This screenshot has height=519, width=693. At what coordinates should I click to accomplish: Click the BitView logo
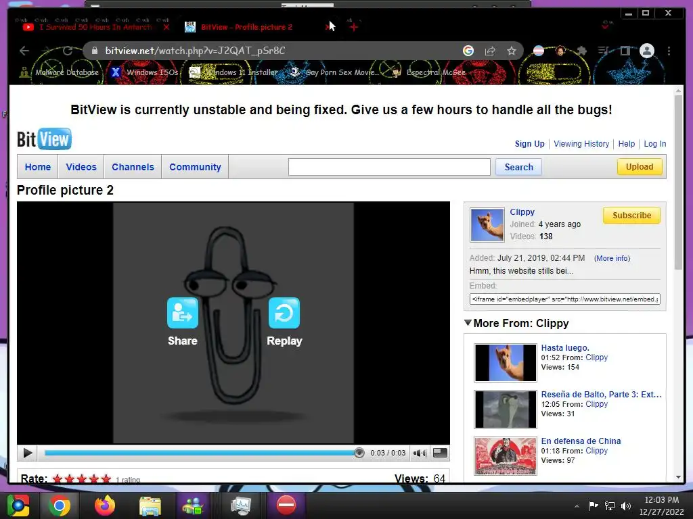[x=44, y=139]
